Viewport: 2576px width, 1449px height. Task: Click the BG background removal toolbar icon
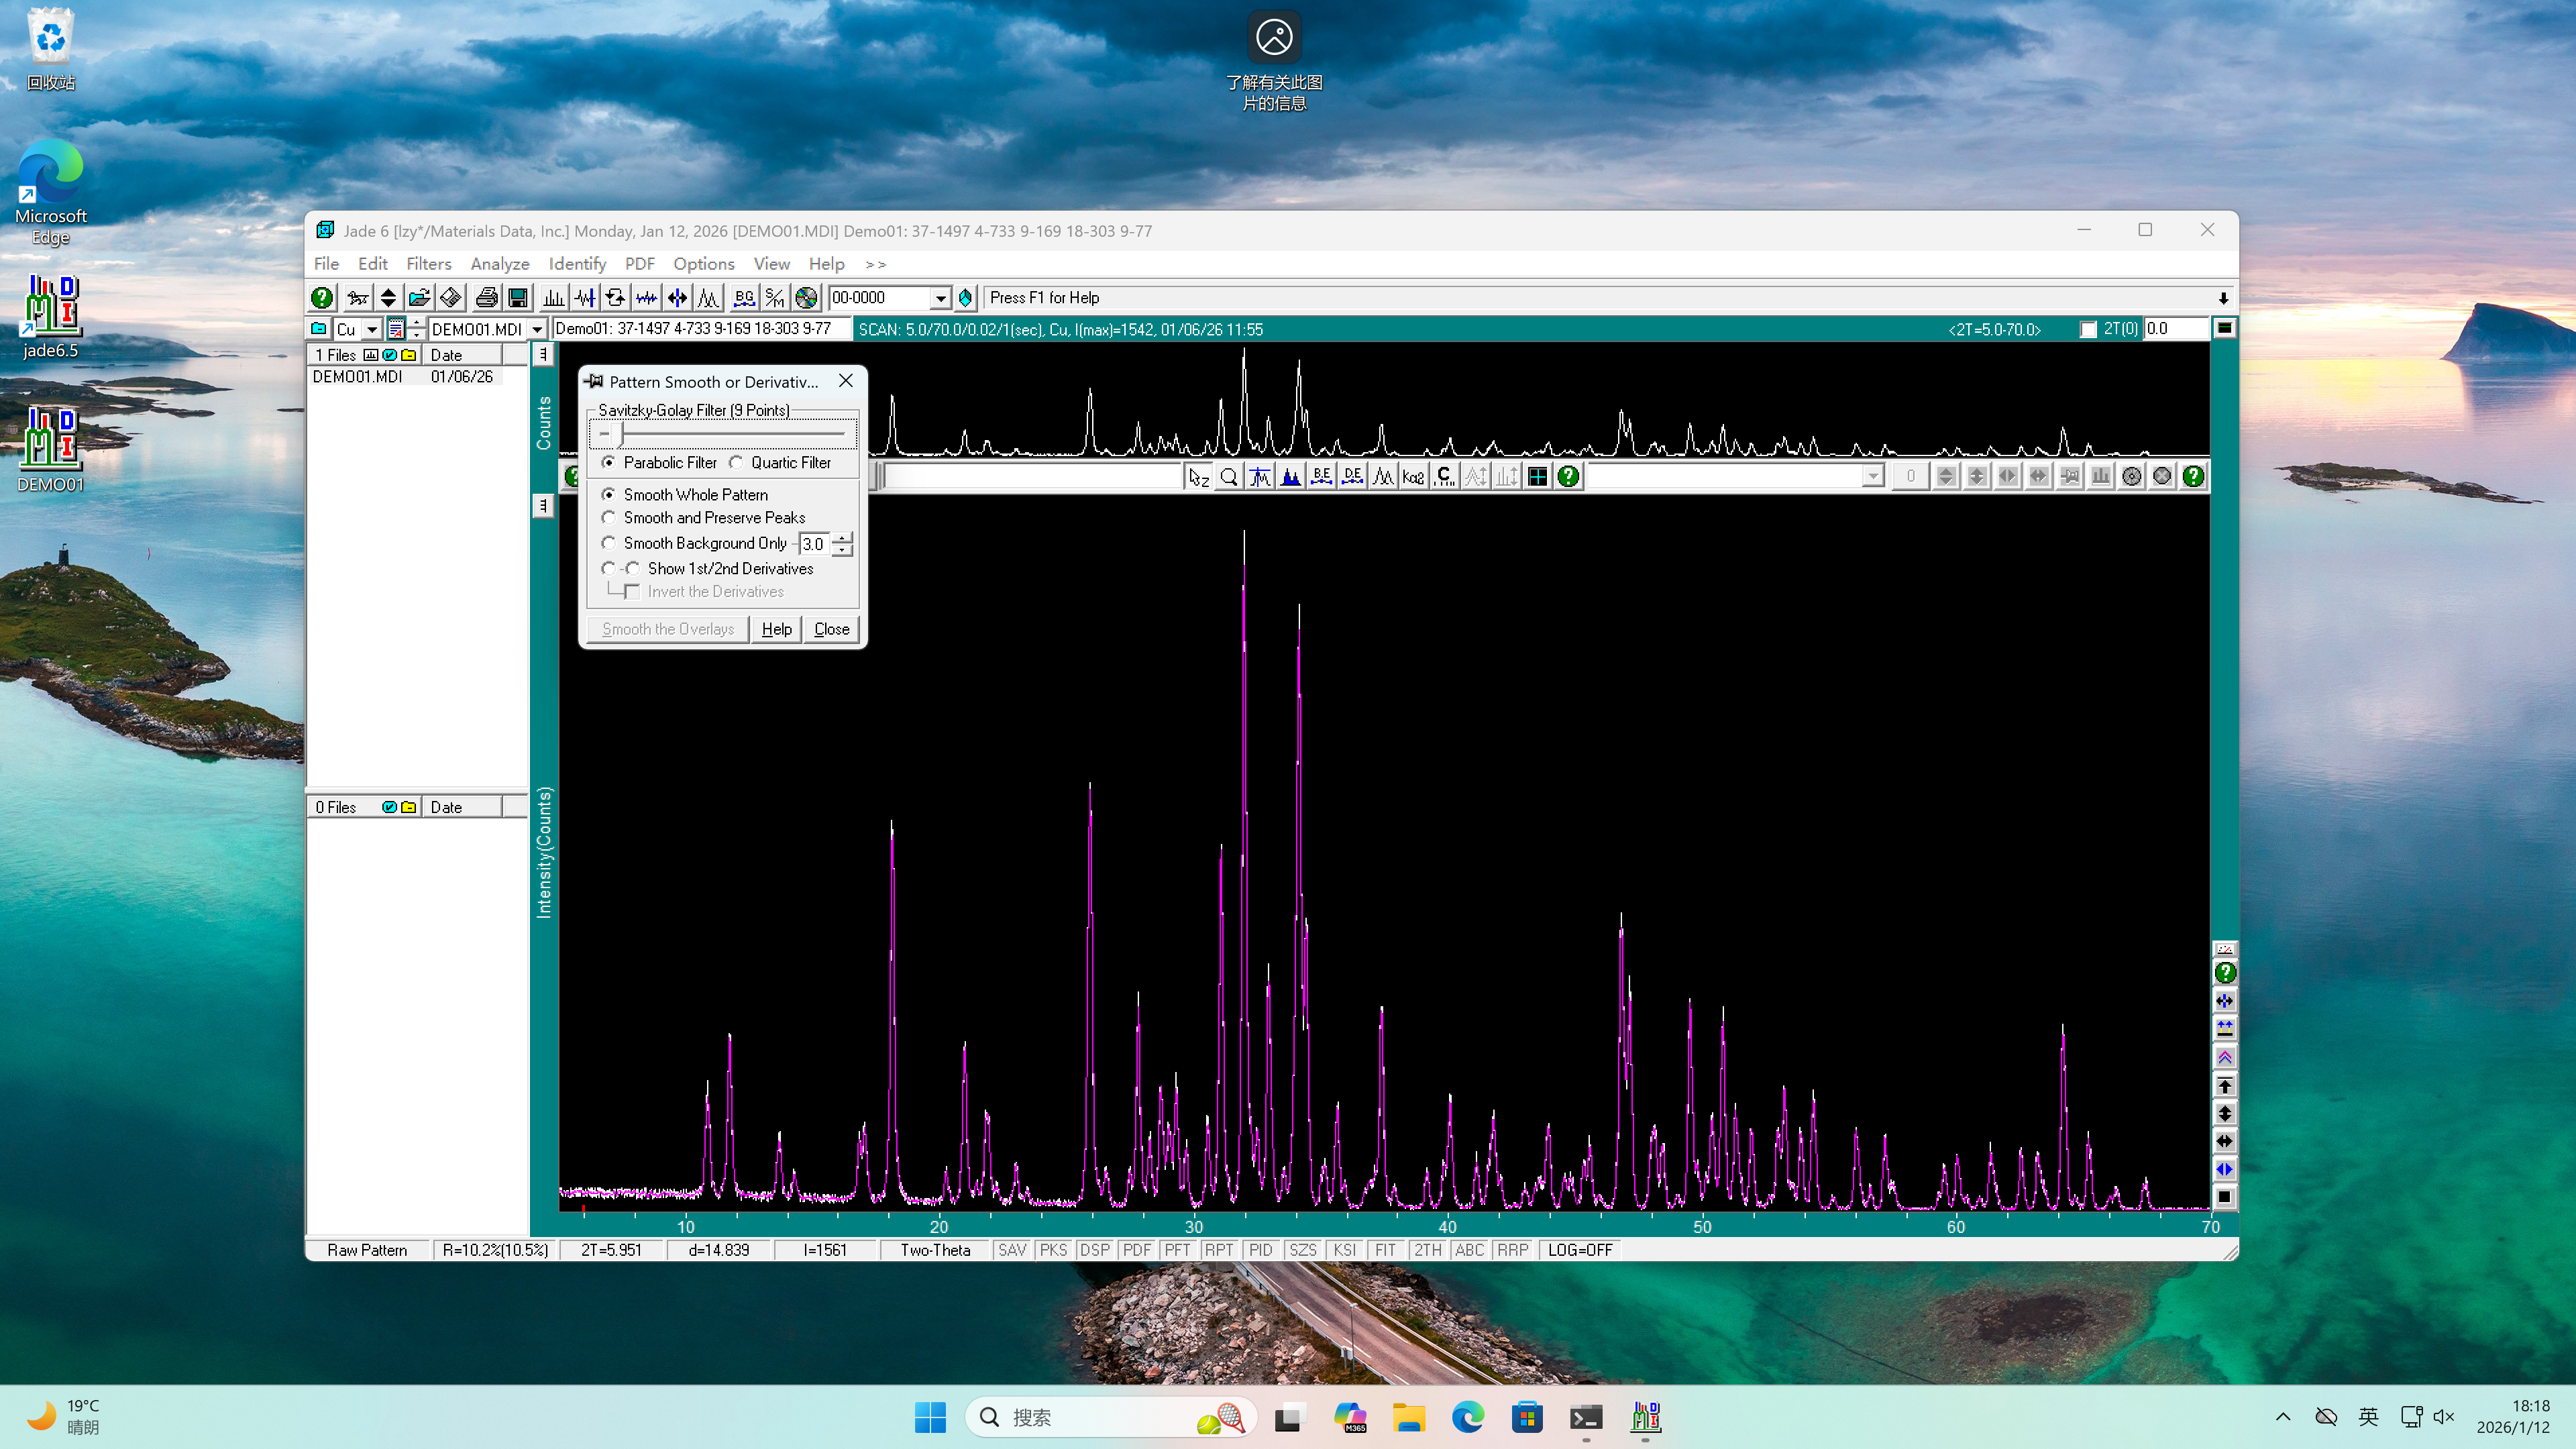743,297
